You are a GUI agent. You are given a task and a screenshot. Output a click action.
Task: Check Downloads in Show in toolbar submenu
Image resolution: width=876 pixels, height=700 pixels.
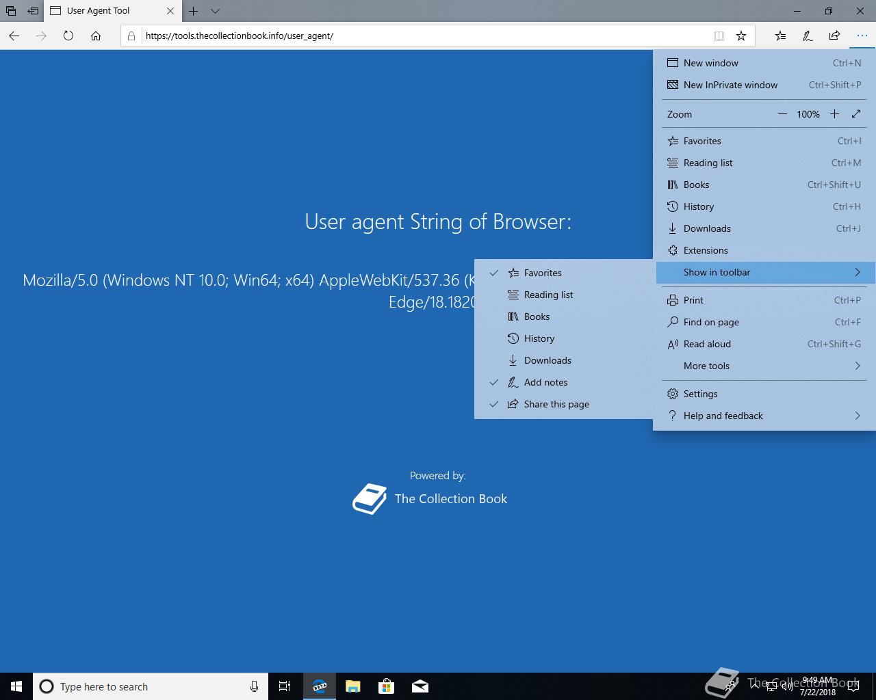tap(564, 360)
